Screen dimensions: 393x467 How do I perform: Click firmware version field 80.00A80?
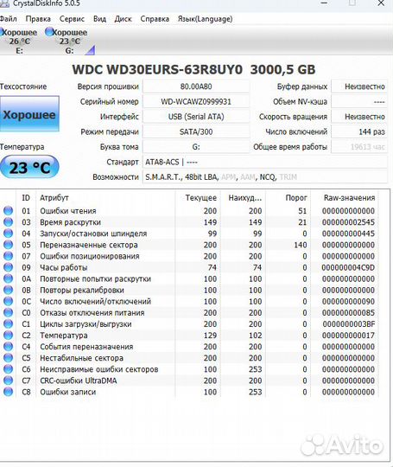196,86
